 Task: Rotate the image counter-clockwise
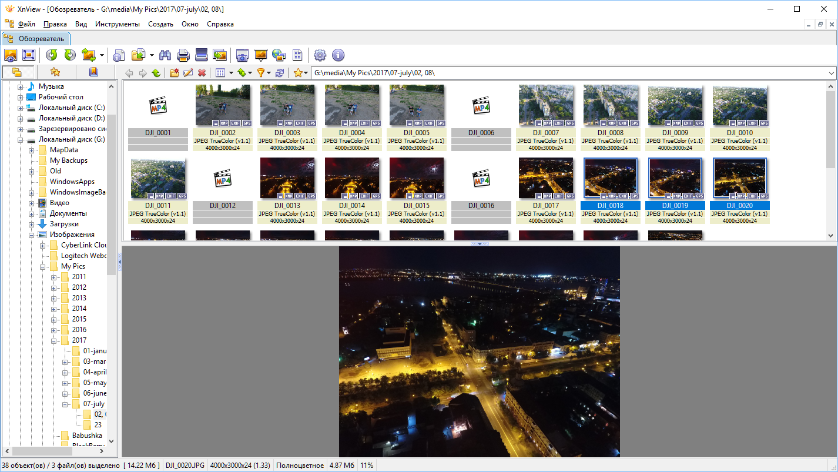tap(52, 55)
